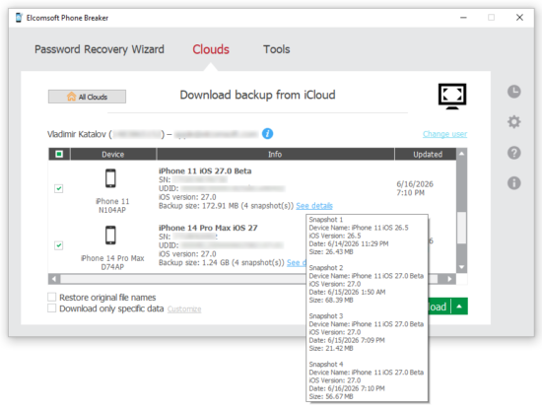Click the 'Snapshot 2' entry in the popup
The image size is (542, 410).
[326, 268]
